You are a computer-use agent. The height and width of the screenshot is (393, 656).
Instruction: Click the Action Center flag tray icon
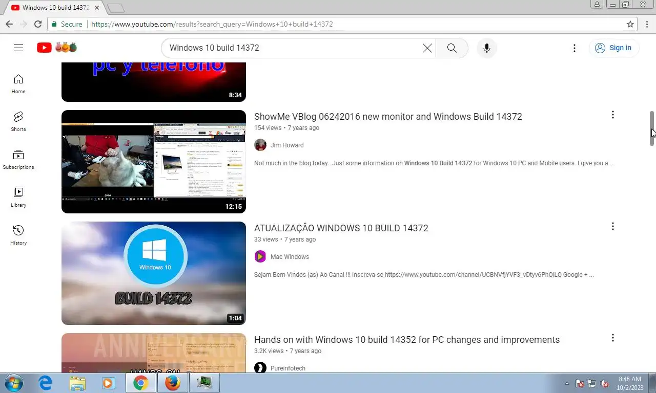pyautogui.click(x=580, y=383)
